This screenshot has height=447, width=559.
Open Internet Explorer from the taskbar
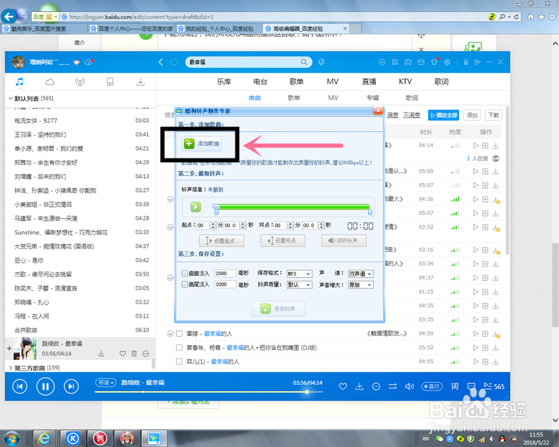[x=44, y=439]
